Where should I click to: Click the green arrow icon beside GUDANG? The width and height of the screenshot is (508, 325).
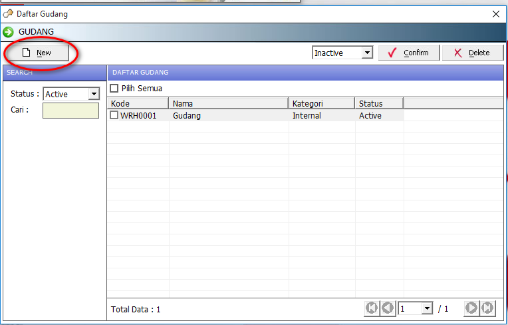(x=9, y=31)
